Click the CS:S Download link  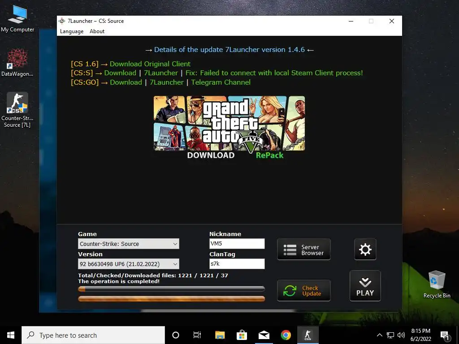click(x=120, y=73)
